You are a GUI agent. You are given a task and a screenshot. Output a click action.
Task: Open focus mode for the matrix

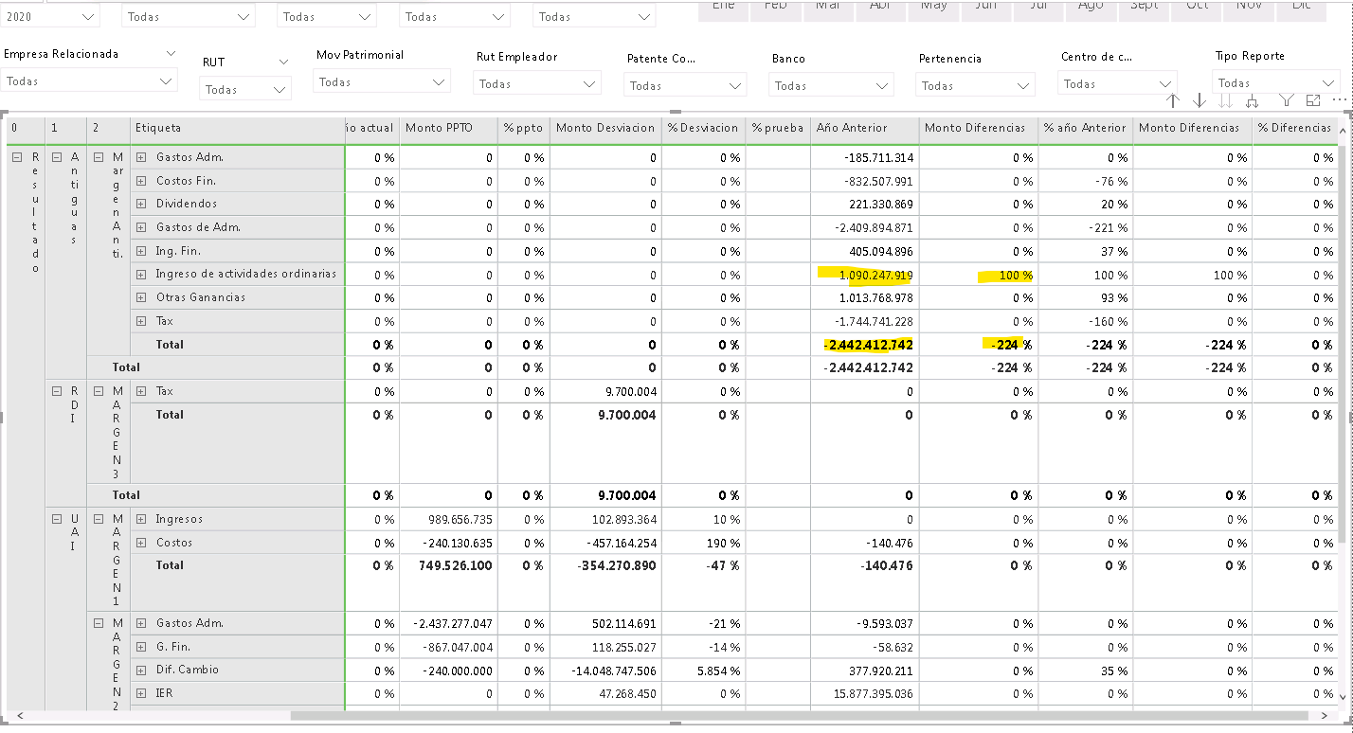[1313, 100]
